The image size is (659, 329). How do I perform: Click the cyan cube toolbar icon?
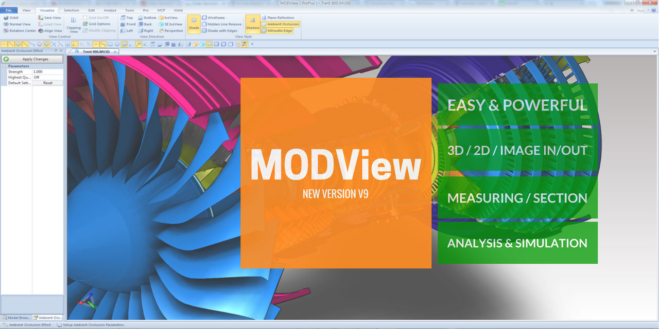[x=203, y=44]
